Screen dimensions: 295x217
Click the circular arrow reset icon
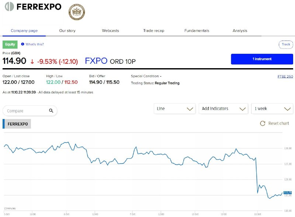point(263,123)
